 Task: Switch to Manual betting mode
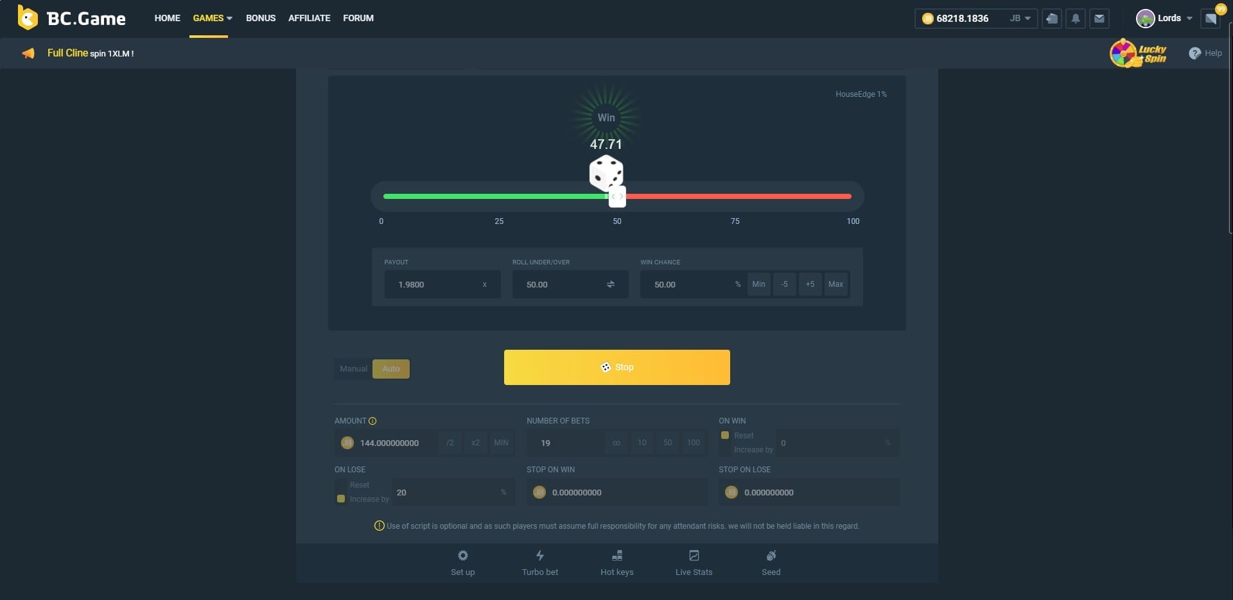pos(353,369)
